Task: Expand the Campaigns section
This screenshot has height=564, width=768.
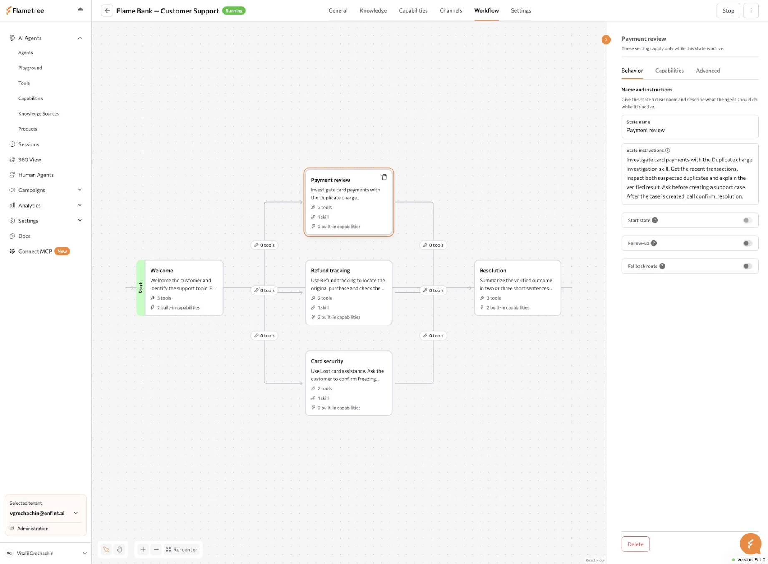Action: 80,190
